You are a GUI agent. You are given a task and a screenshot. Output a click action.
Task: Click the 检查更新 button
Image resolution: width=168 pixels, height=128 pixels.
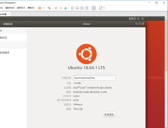(109, 114)
